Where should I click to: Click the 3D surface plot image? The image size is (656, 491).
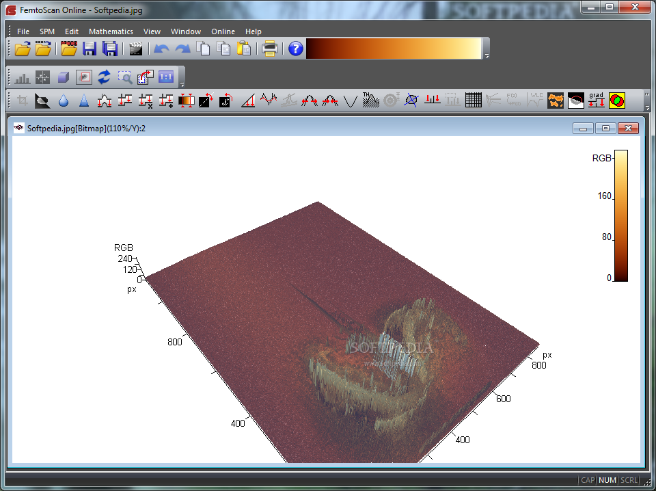[342, 333]
